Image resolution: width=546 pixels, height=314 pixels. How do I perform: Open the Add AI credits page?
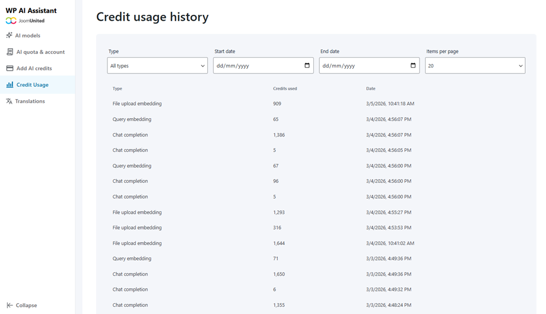[34, 68]
